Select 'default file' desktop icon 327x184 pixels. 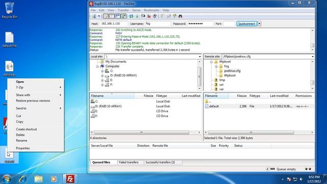click(9, 40)
